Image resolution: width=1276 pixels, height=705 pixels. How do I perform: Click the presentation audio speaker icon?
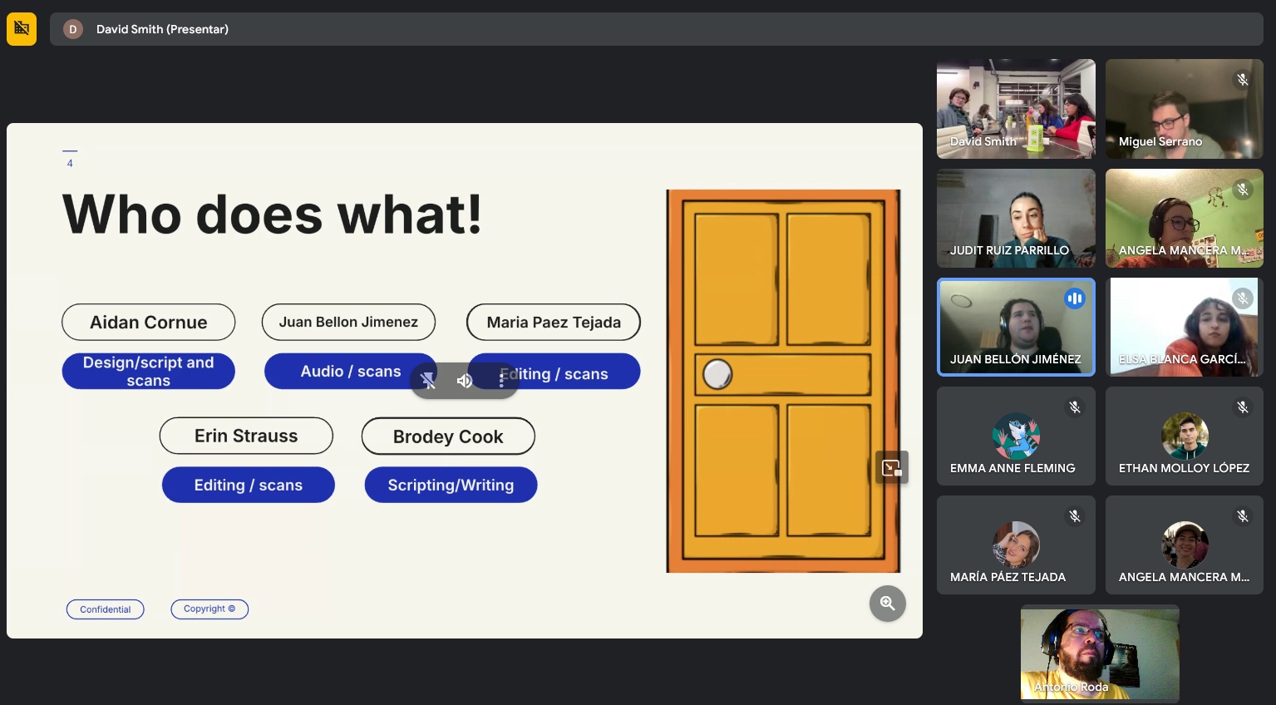pyautogui.click(x=465, y=381)
